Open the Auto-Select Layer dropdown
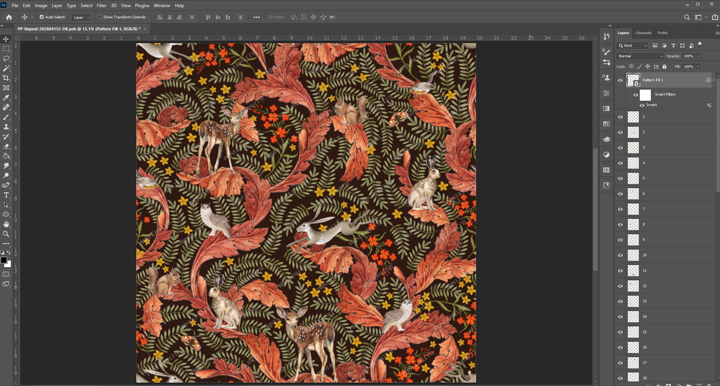 tap(82, 17)
